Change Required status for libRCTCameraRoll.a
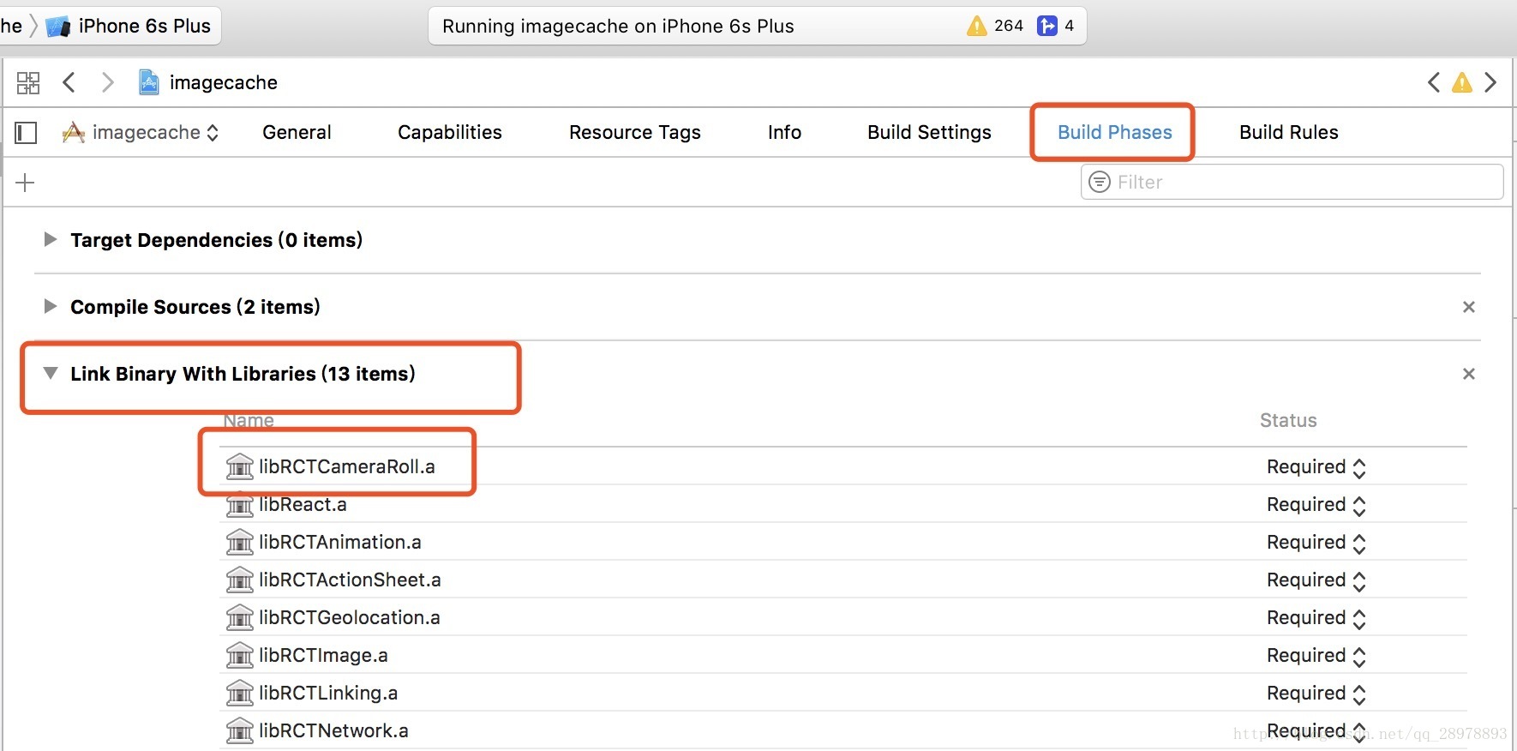 [x=1316, y=467]
